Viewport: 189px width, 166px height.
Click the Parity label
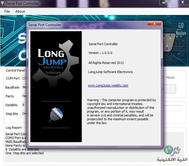click(x=10, y=96)
